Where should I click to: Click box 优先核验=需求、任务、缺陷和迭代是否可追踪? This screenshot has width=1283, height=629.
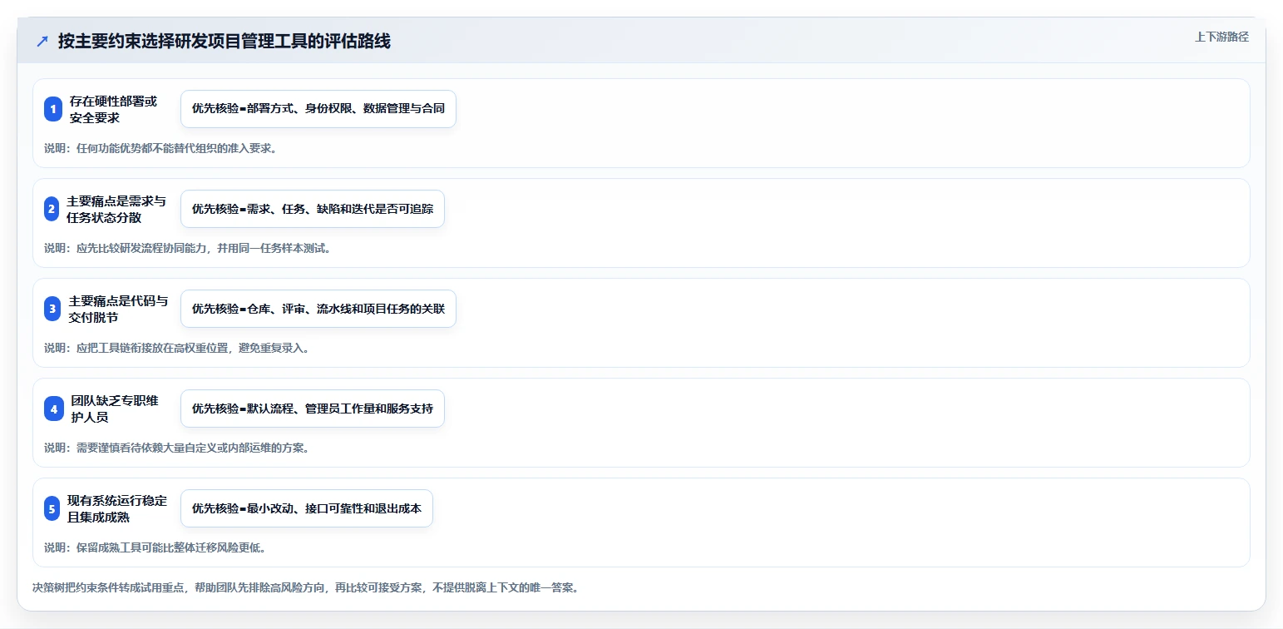click(313, 209)
